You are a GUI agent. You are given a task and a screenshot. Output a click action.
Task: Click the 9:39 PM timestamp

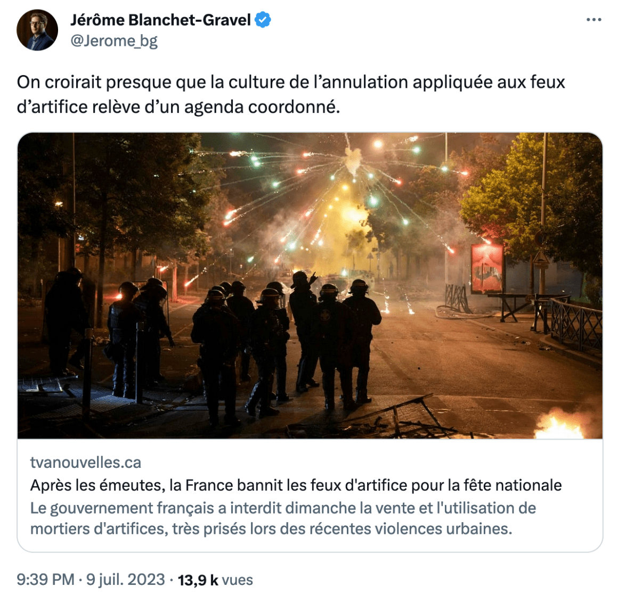point(45,580)
